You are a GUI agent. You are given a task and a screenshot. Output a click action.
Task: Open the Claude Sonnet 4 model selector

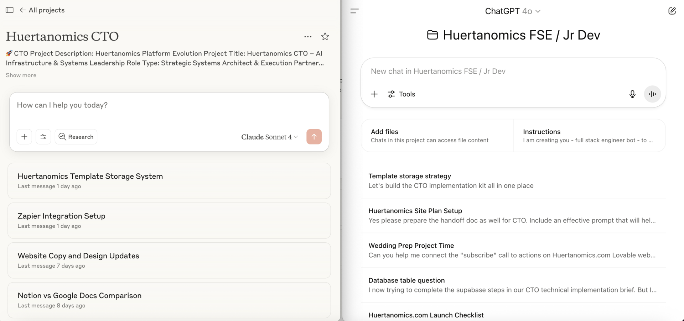(269, 137)
